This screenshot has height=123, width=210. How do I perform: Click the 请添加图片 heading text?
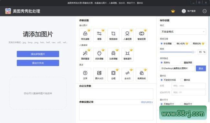click(38, 34)
